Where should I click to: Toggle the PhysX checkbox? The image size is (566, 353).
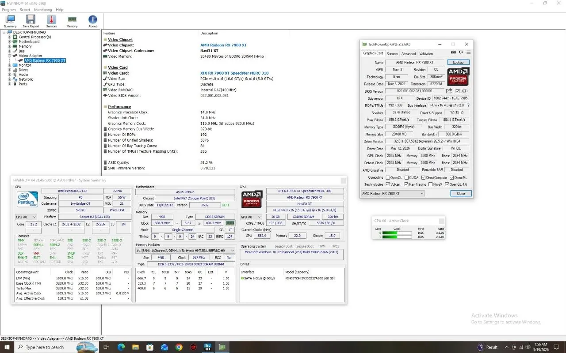(x=430, y=184)
